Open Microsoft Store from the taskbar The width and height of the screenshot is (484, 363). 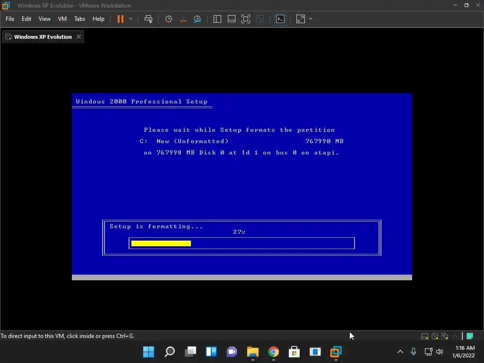[294, 352]
